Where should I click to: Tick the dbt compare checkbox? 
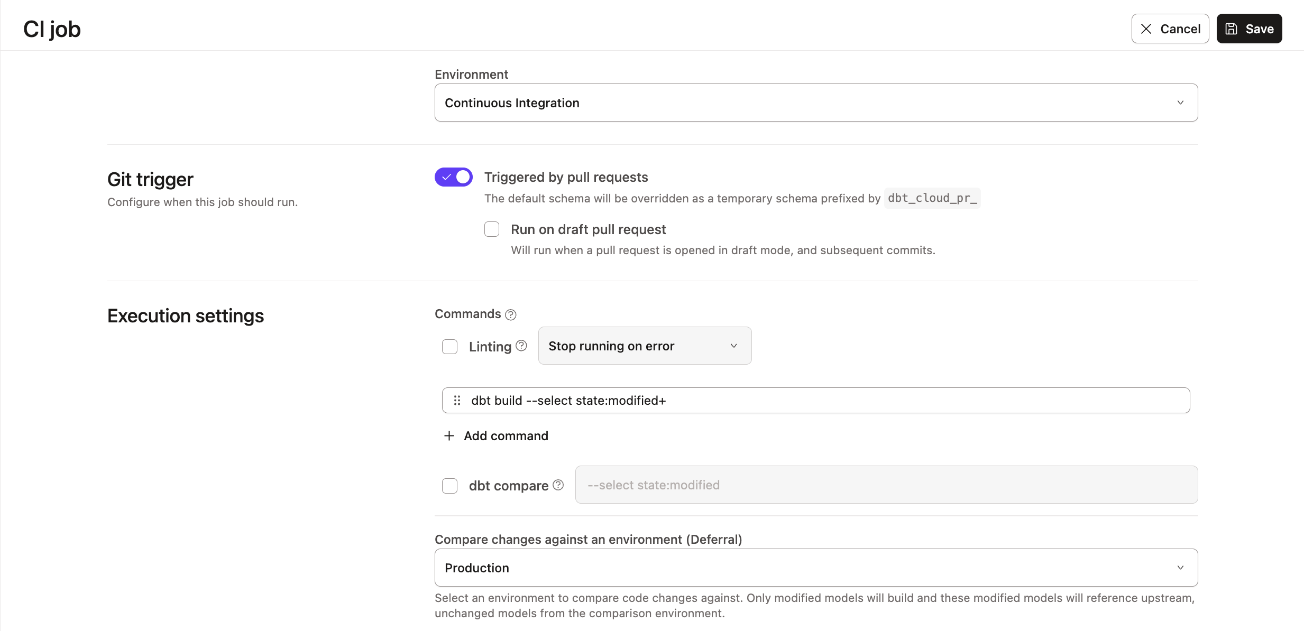pos(449,486)
